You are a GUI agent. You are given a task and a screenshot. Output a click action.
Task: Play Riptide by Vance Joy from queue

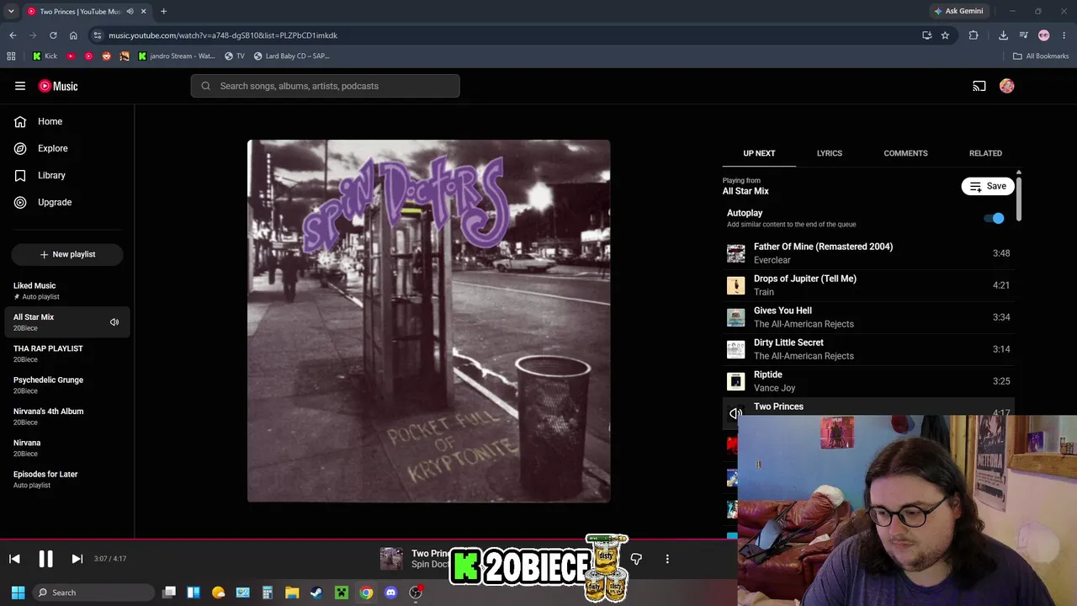[x=868, y=381]
